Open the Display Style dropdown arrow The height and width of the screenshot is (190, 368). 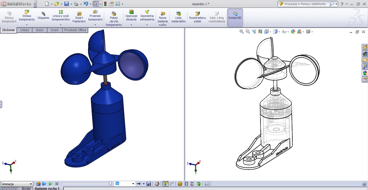click(x=279, y=31)
